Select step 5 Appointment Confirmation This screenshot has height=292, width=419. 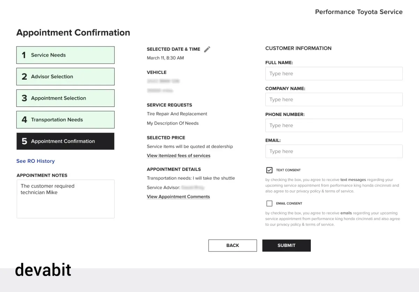[x=65, y=141]
